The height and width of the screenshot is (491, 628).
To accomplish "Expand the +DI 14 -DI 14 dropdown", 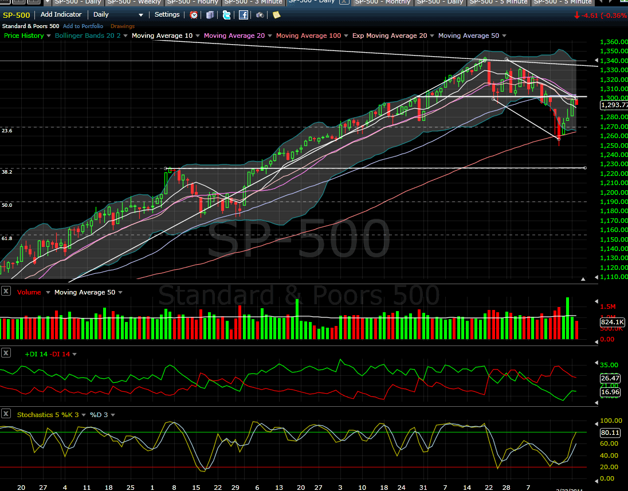I will [x=74, y=354].
